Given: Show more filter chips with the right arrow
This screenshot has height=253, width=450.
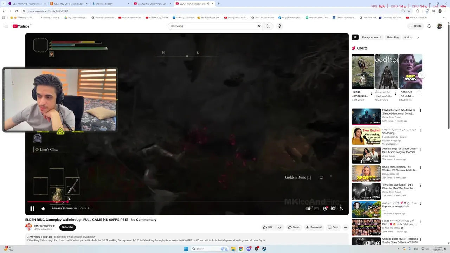Looking at the screenshot, I should tap(418, 37).
